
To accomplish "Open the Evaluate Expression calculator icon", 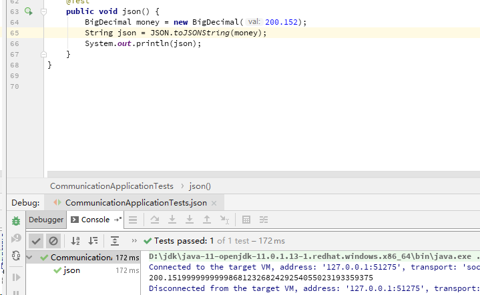I will point(246,220).
